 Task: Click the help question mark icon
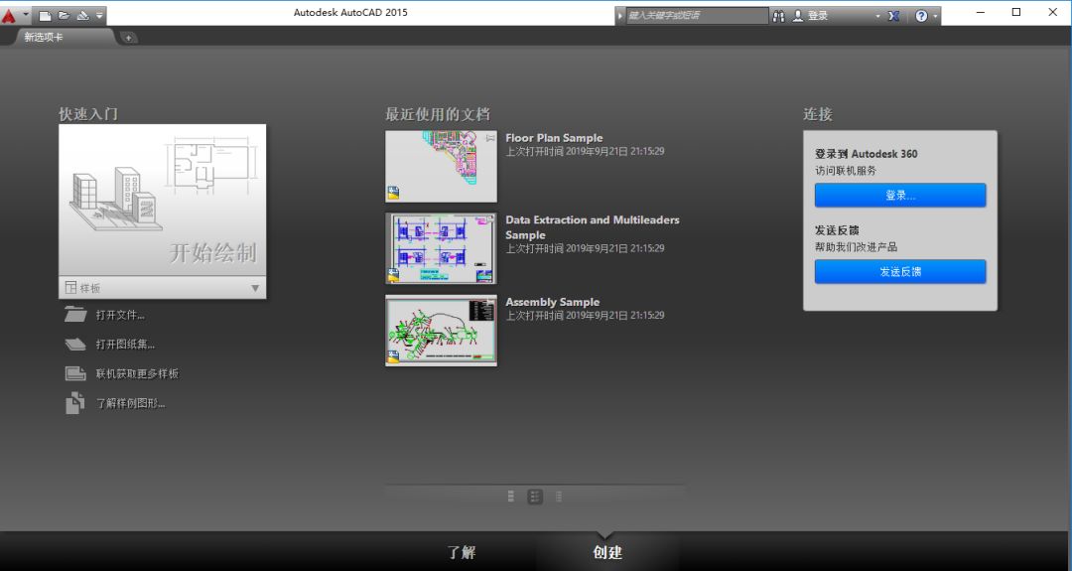click(921, 16)
